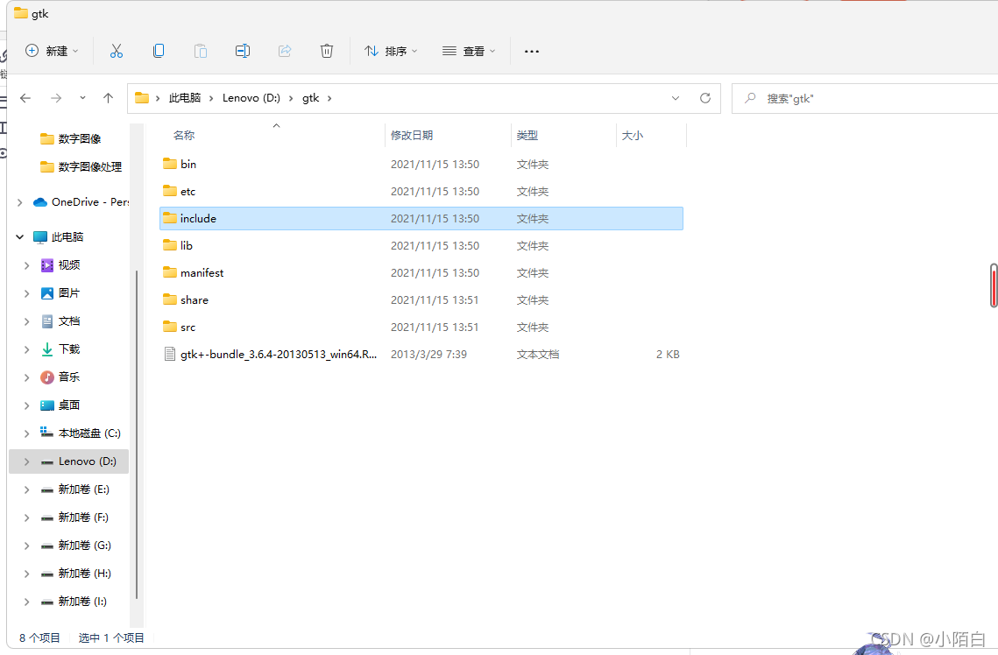Screen dimensions: 998x655
Task: Select the Lenovo (D:) drive in sidebar
Action: pyautogui.click(x=82, y=461)
